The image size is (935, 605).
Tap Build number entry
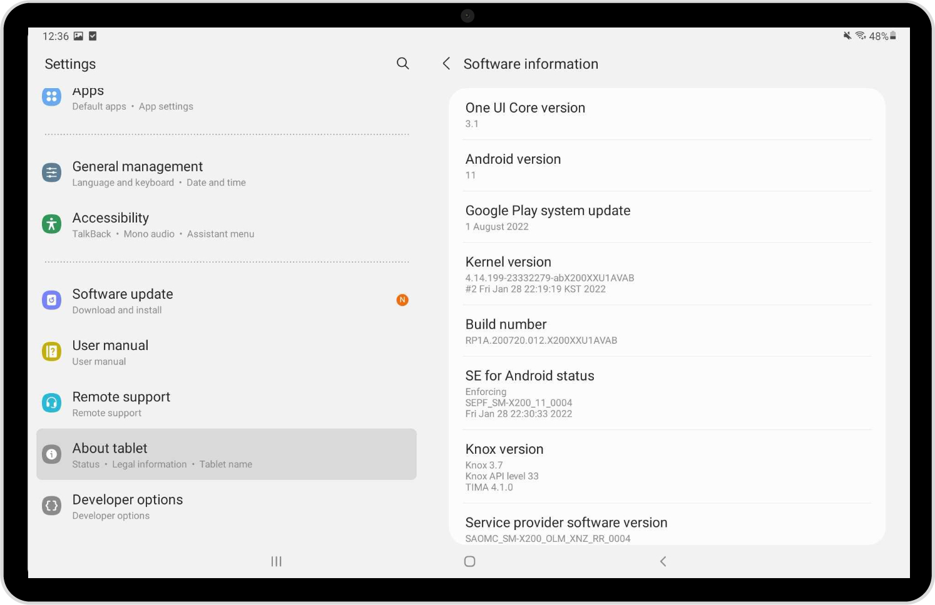[x=667, y=331]
